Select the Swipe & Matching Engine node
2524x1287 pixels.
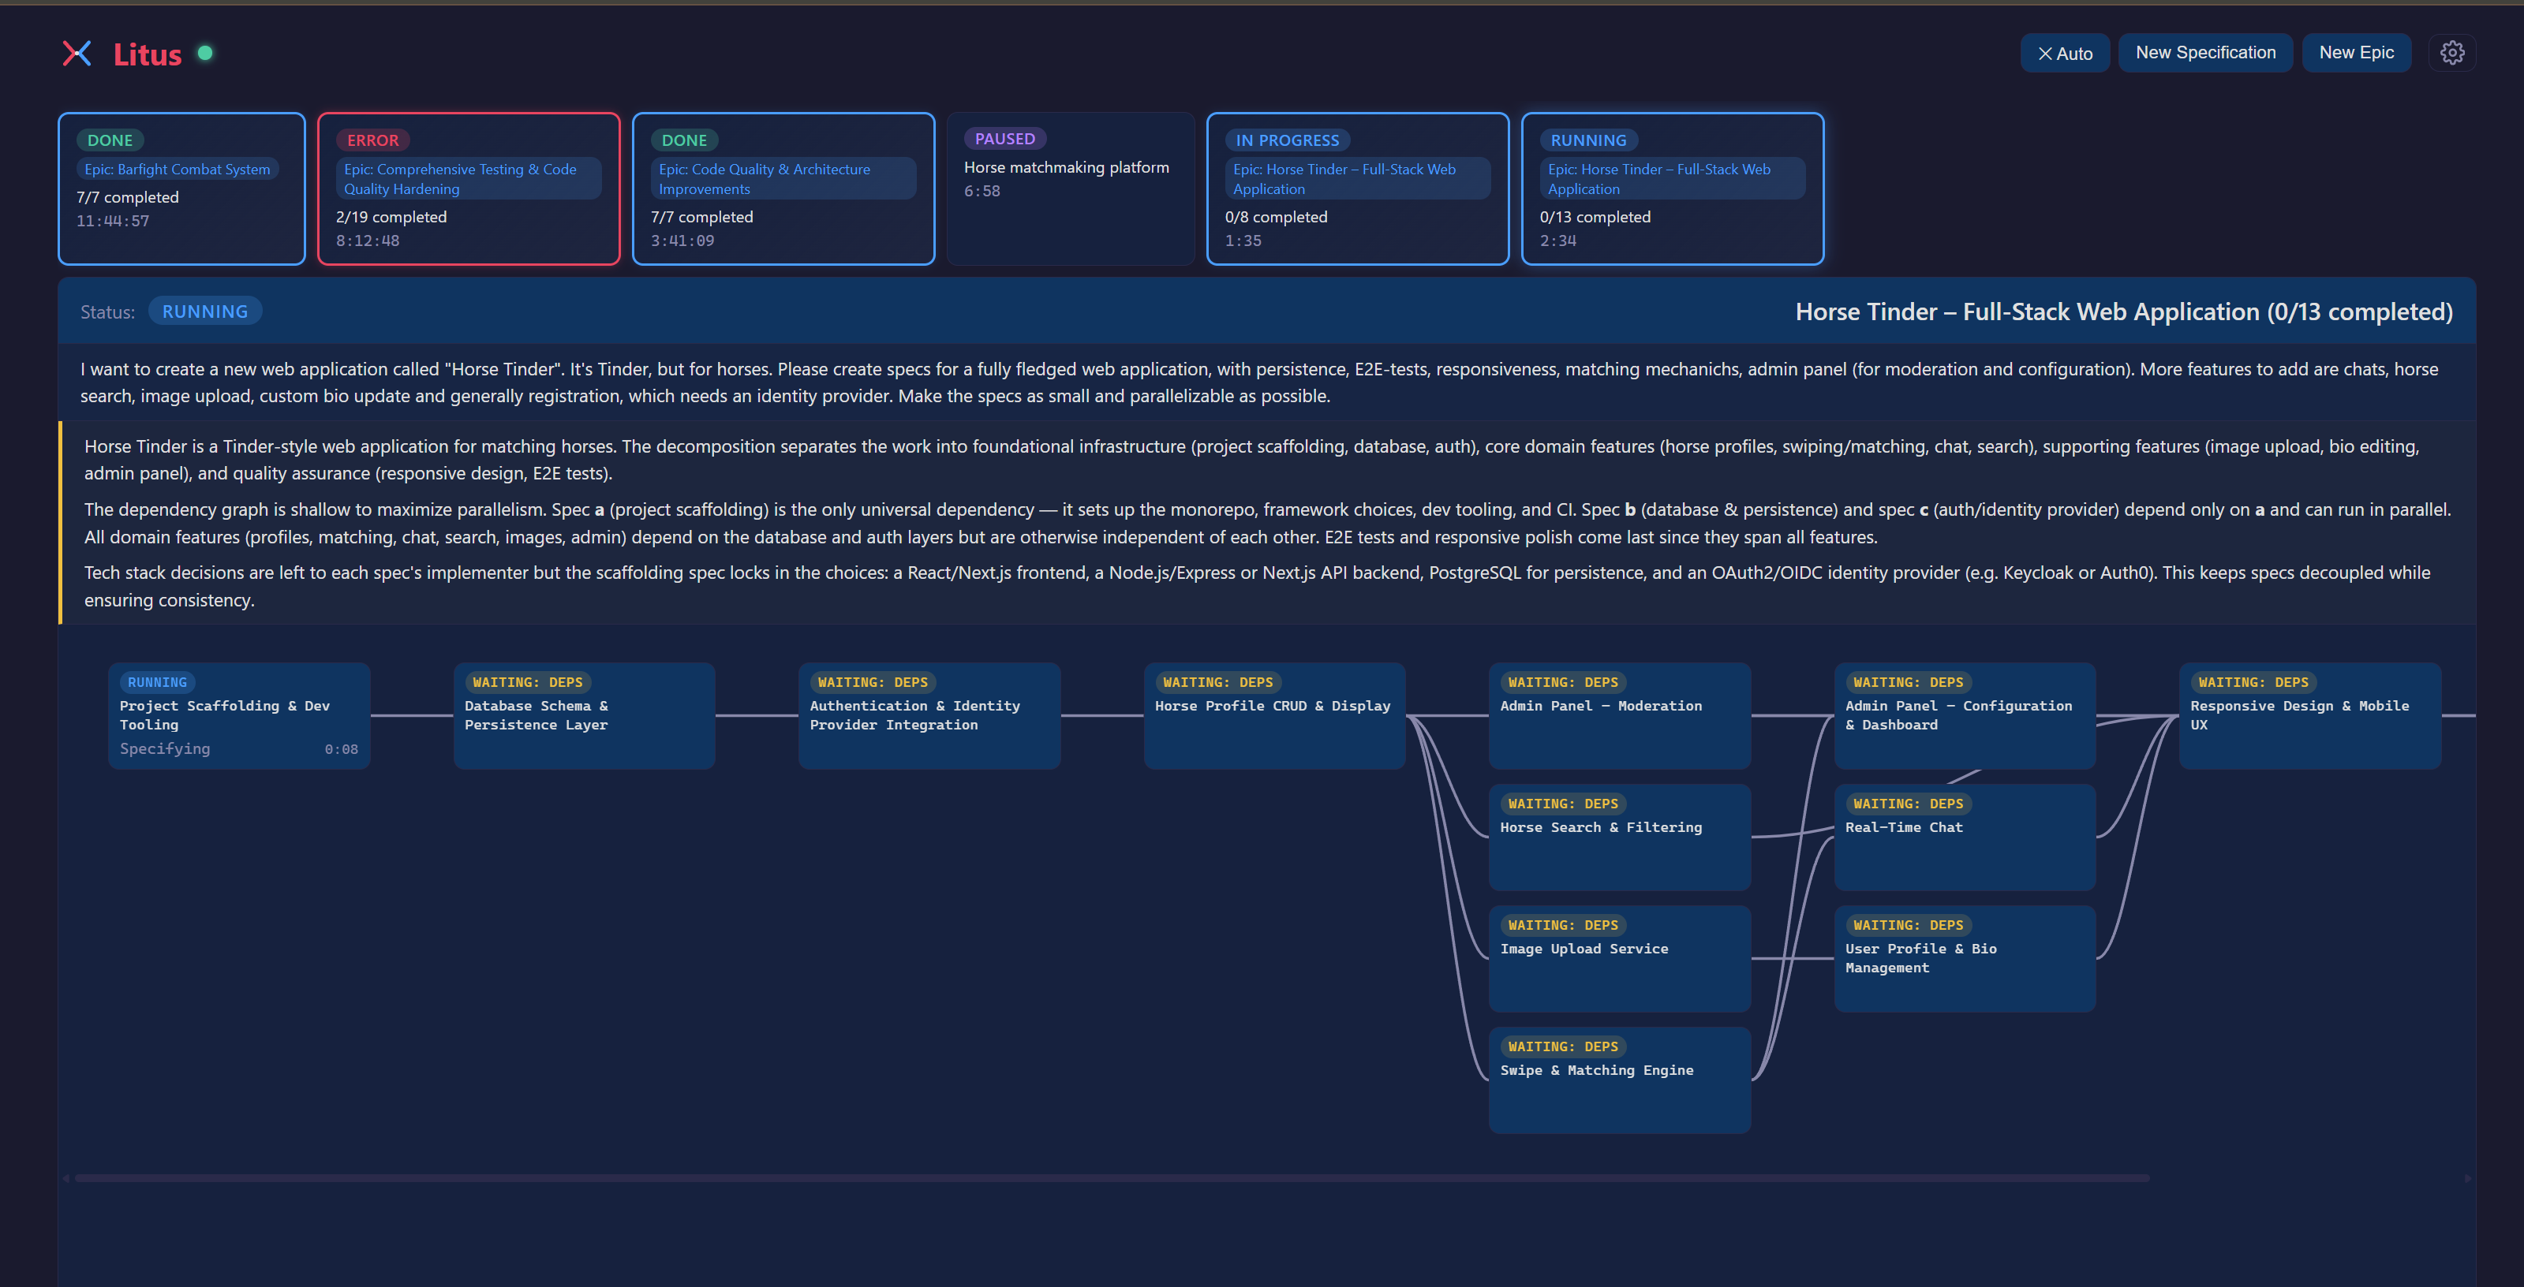pos(1620,1080)
